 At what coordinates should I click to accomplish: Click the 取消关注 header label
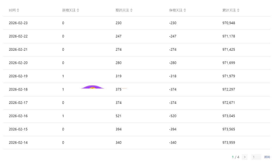(x=122, y=10)
